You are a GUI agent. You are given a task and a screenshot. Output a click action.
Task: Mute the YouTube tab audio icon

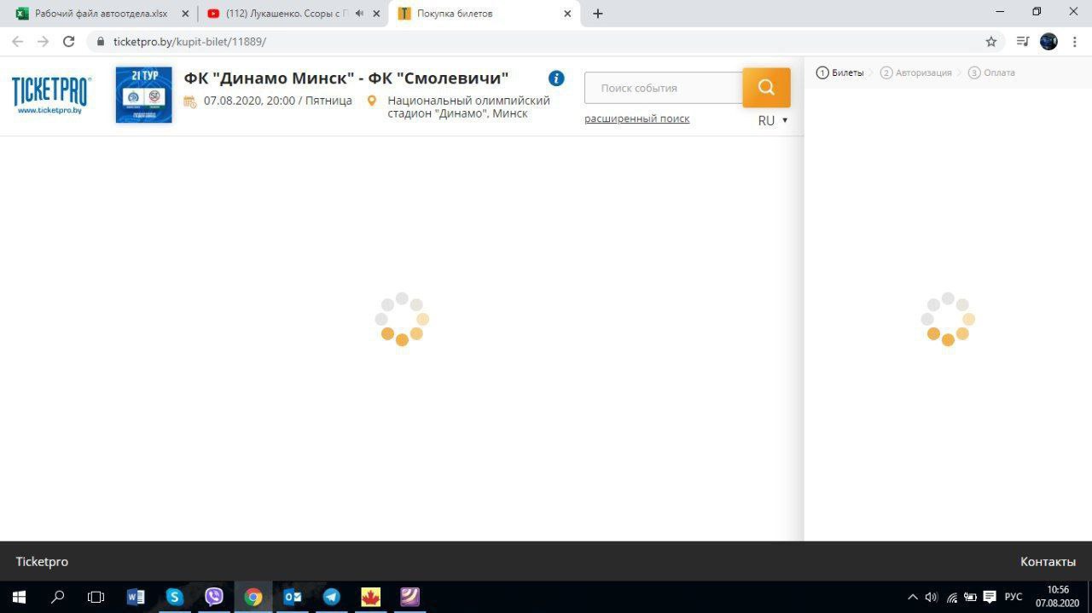point(359,14)
